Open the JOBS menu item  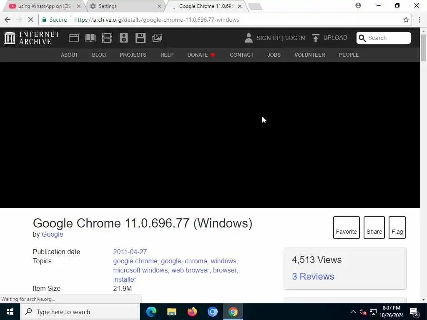[x=274, y=55]
